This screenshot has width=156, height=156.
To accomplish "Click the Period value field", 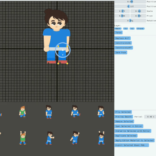I will 150,117.
